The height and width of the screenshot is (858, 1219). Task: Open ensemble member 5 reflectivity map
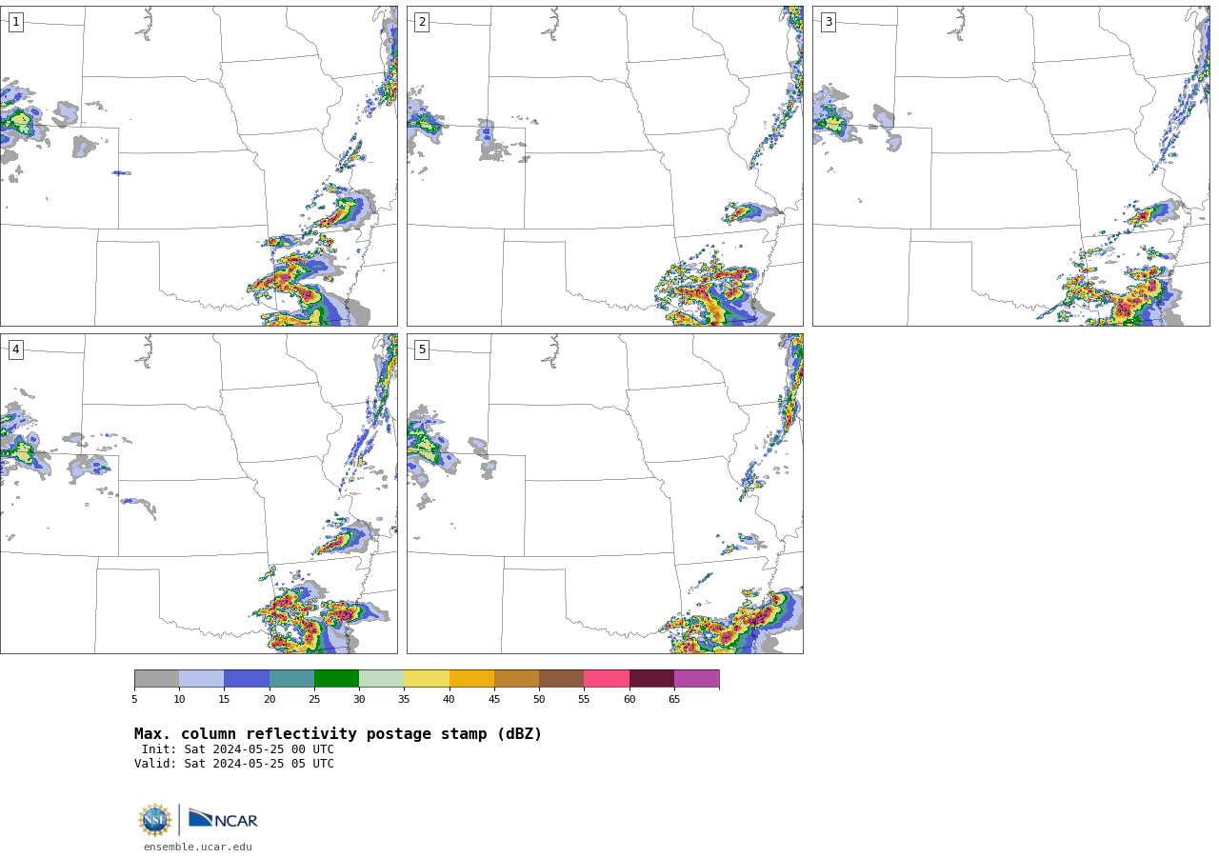(x=605, y=493)
